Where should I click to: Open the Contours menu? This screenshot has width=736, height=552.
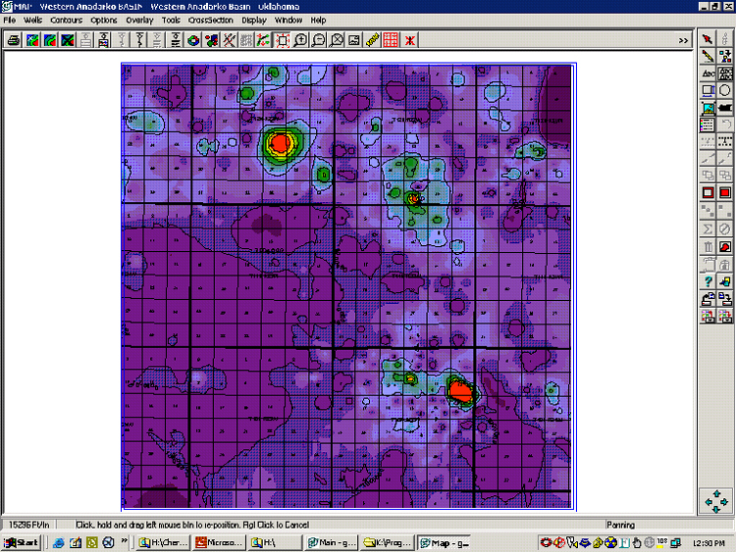pyautogui.click(x=66, y=21)
